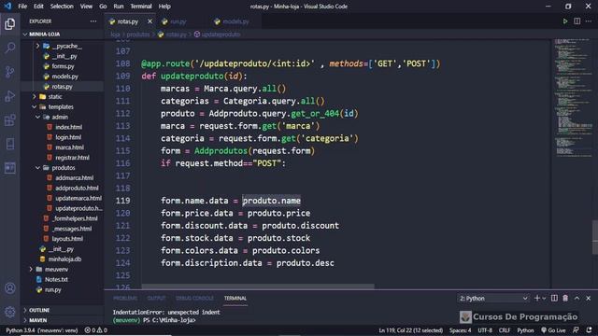Change encoding via UTF-8 status item

485,330
